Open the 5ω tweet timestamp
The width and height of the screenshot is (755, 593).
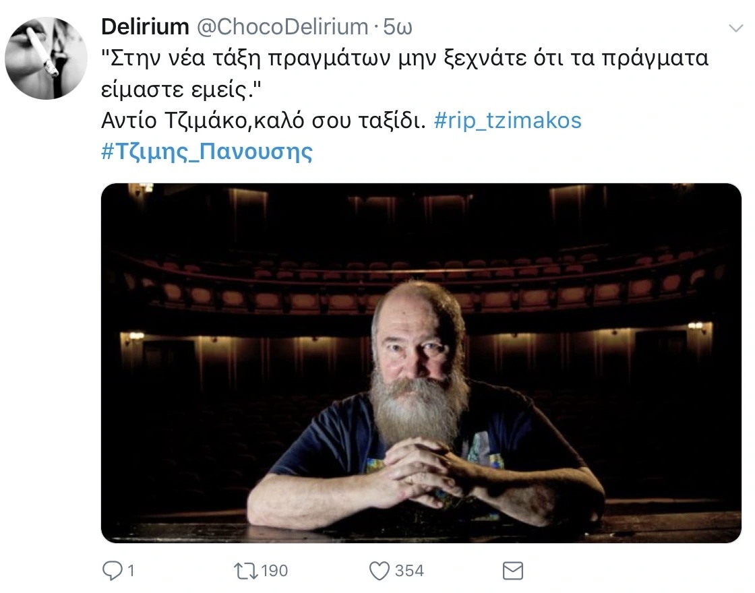click(x=398, y=28)
